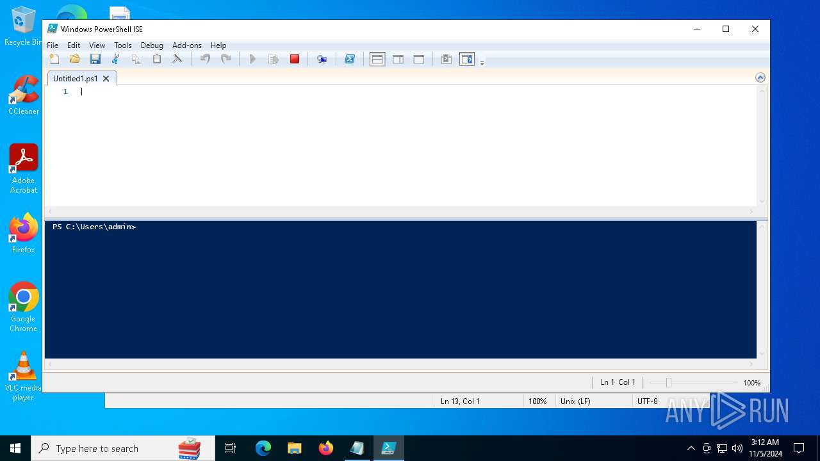Click the Ln 1 Col 1 status text
Image resolution: width=820 pixels, height=461 pixels.
point(618,382)
